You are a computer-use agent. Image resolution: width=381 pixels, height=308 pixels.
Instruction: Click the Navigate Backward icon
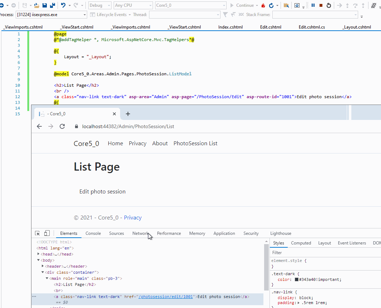pos(2,5)
